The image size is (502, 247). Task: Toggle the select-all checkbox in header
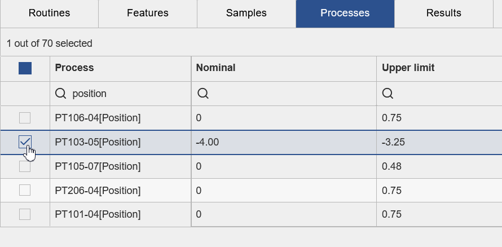pyautogui.click(x=25, y=68)
